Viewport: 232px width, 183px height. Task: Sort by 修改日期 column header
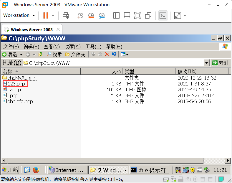point(202,72)
